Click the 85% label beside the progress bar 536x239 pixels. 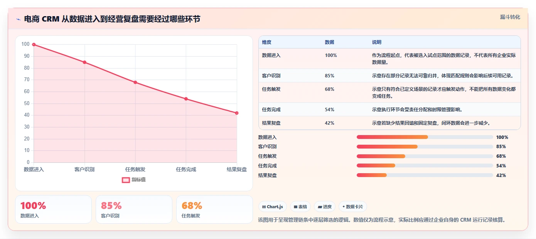pos(501,147)
